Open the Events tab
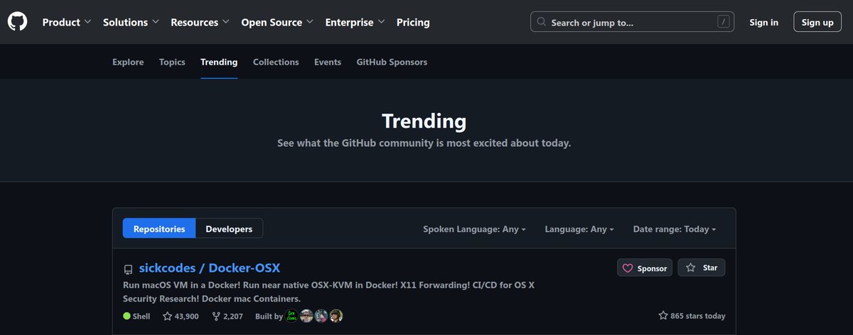 328,62
